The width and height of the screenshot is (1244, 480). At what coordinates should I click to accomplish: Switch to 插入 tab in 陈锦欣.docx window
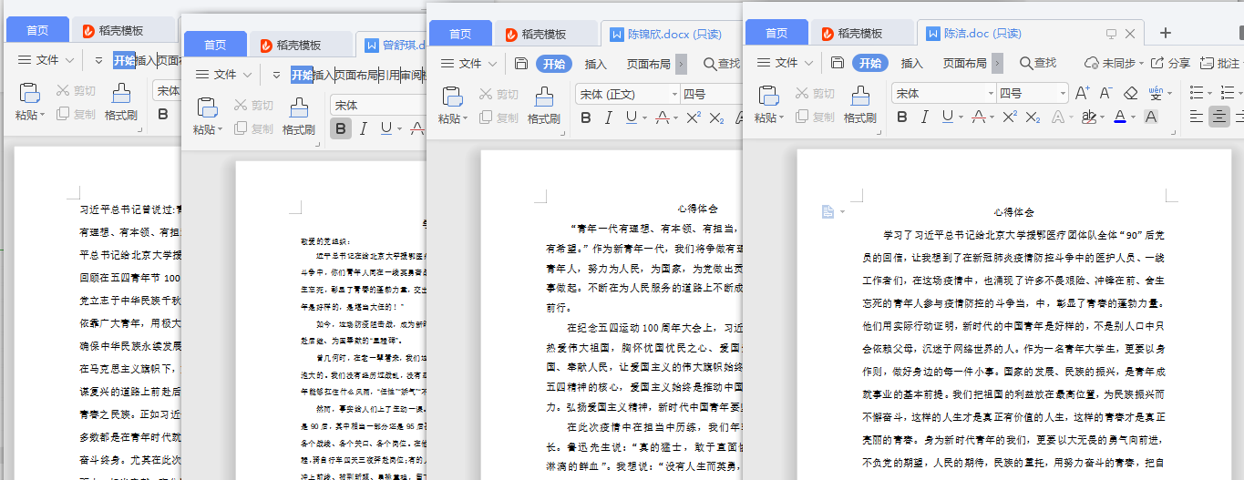tap(595, 64)
